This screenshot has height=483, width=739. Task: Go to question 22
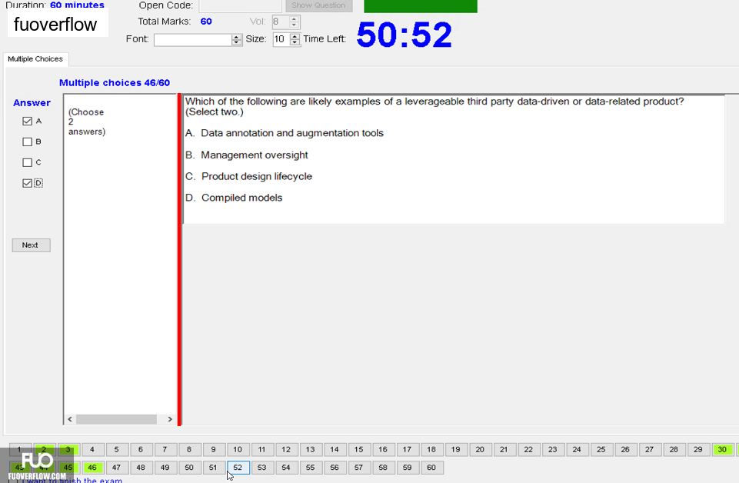click(528, 449)
